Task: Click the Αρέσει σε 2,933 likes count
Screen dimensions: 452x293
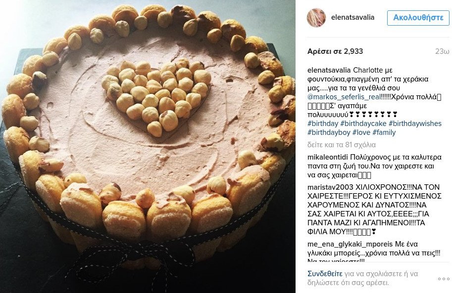Action: (x=335, y=51)
